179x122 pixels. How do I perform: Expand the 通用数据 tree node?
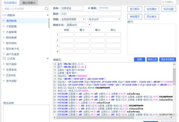click(4, 20)
